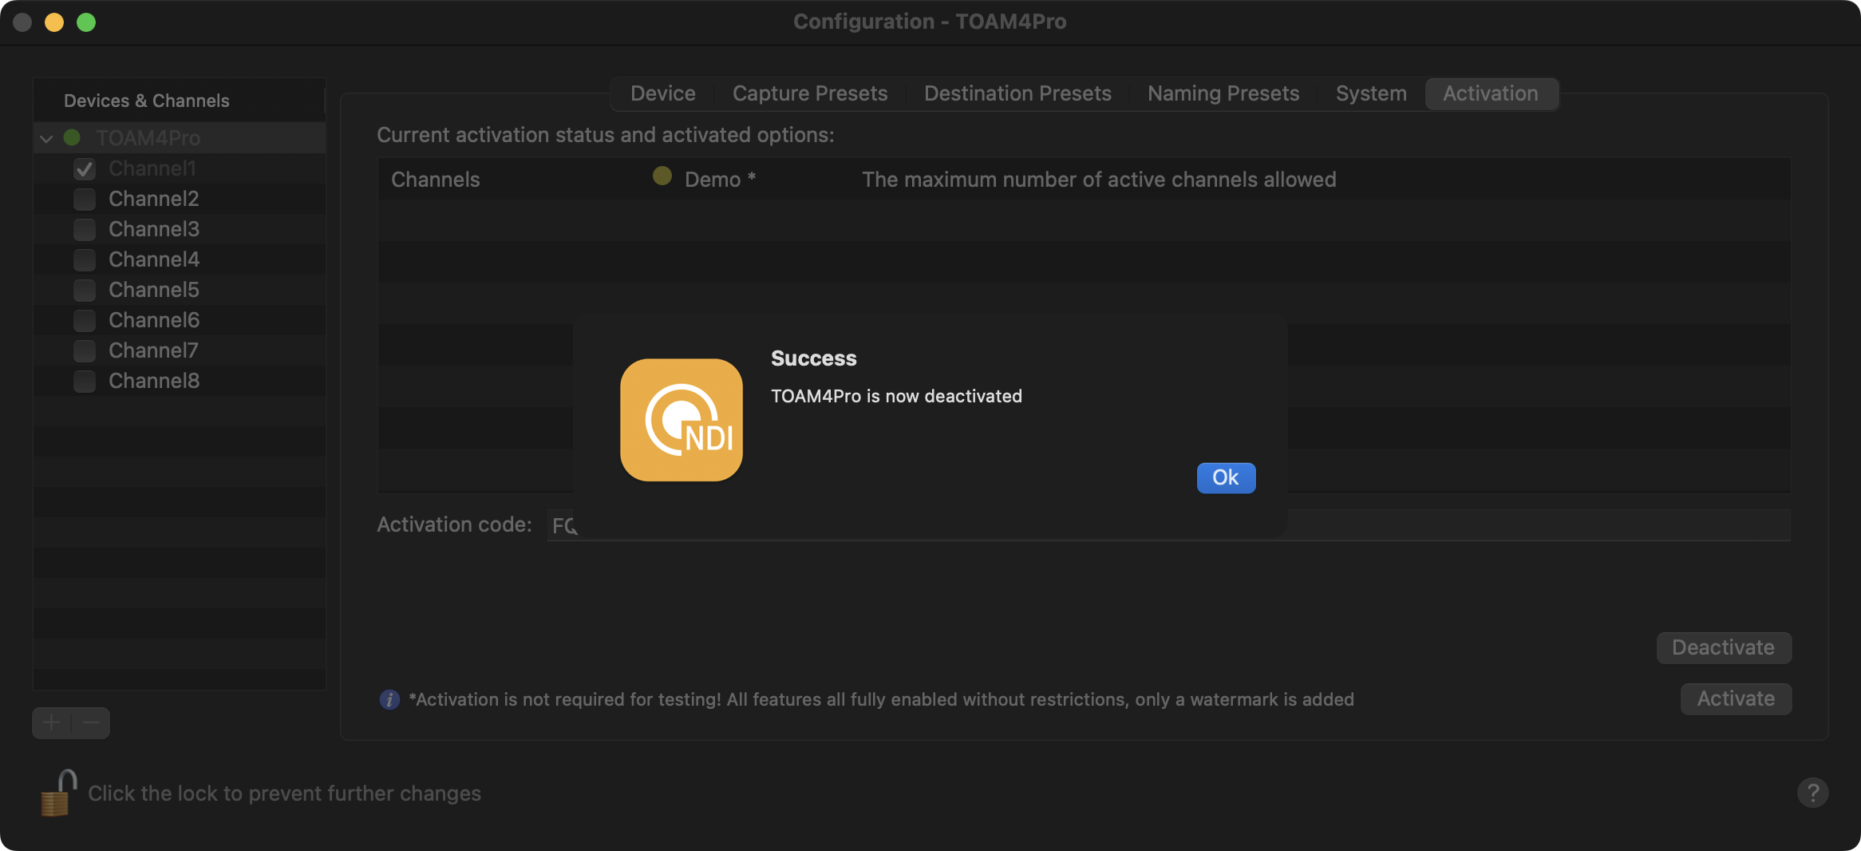The width and height of the screenshot is (1861, 851).
Task: Click the plus button to add device
Action: click(52, 723)
